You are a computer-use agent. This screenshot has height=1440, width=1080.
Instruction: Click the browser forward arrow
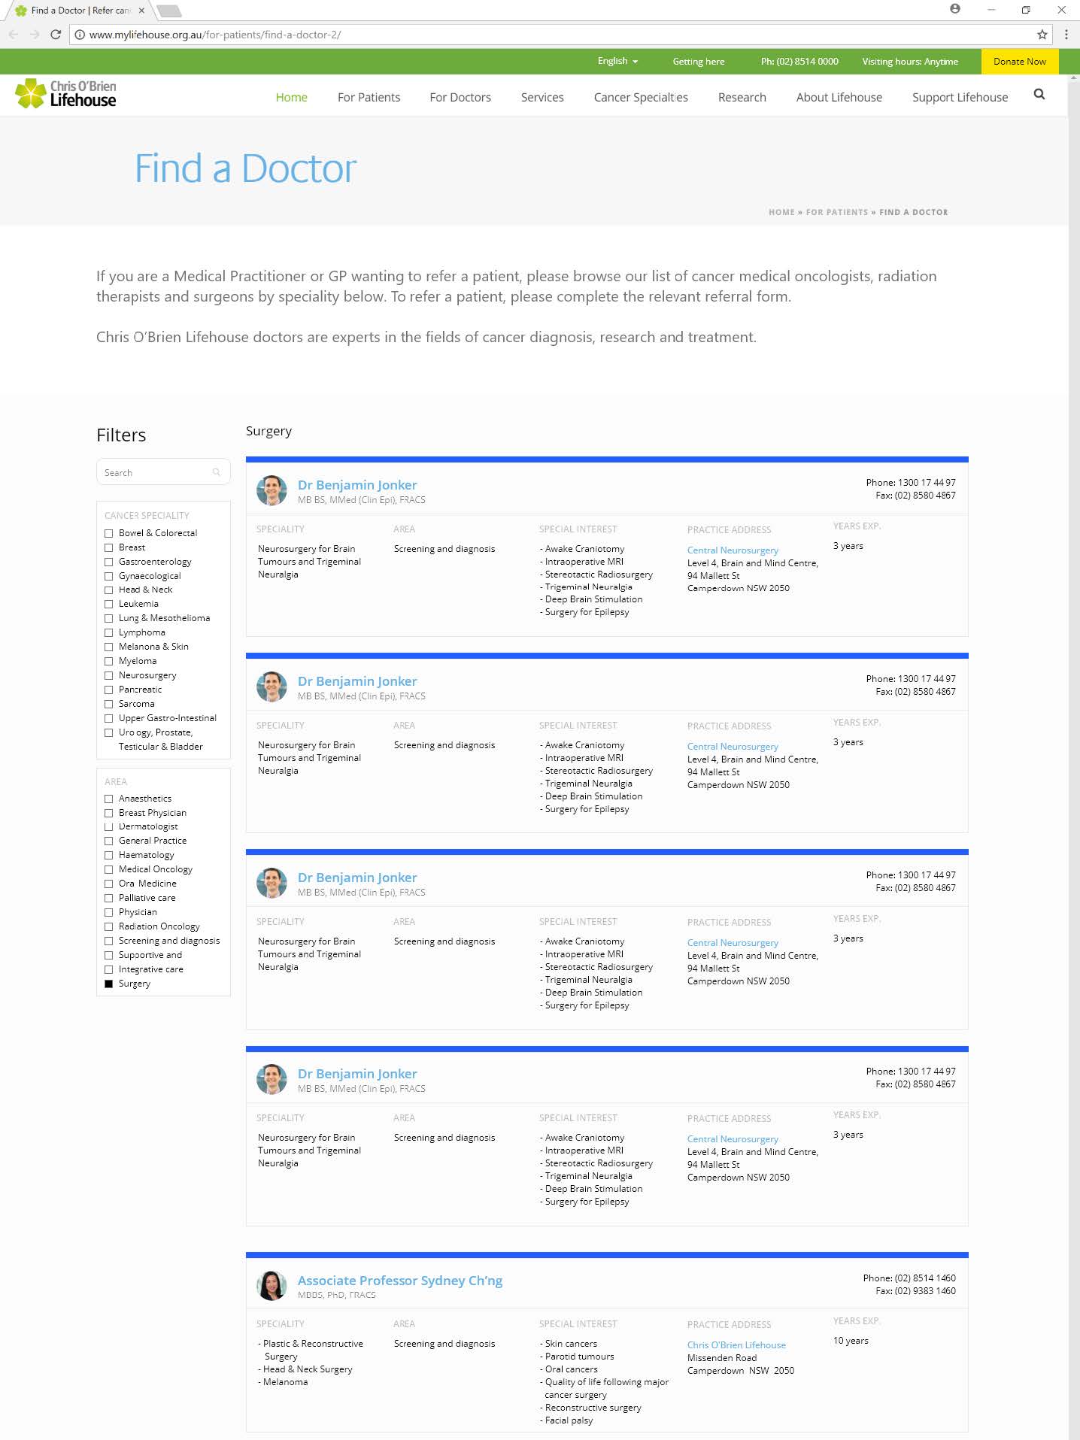(x=35, y=35)
